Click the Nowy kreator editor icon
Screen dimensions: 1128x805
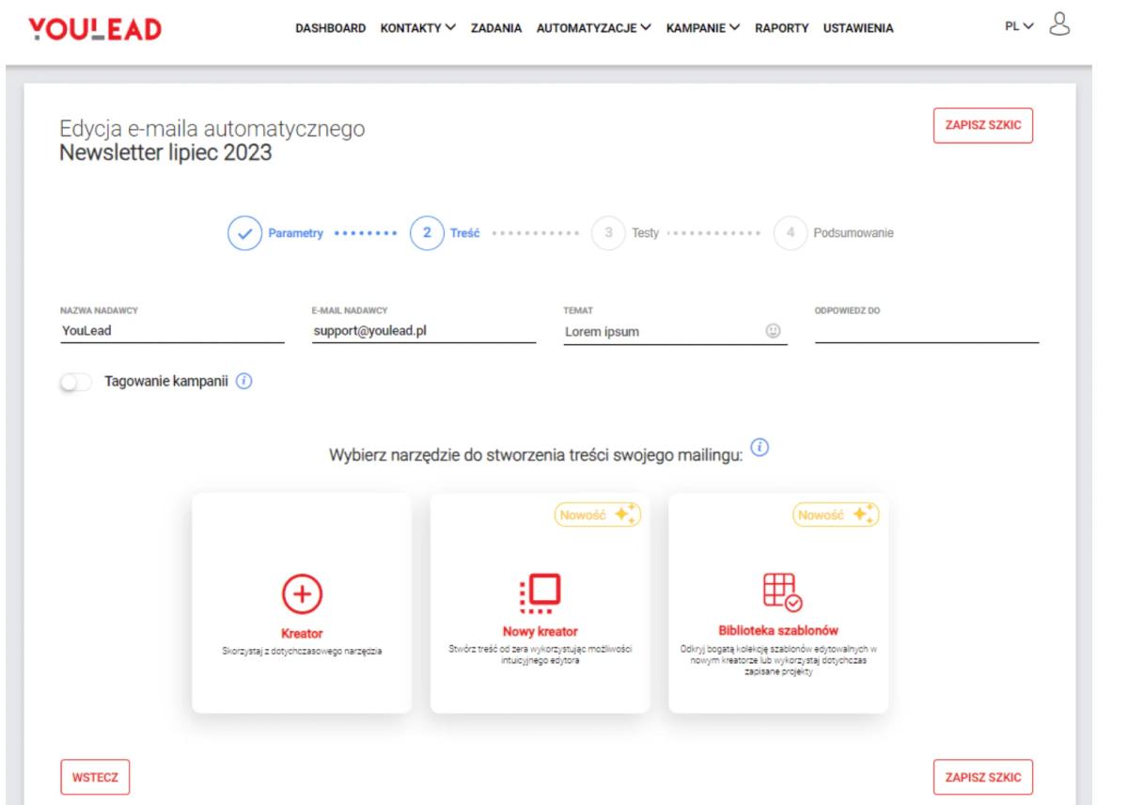(540, 592)
